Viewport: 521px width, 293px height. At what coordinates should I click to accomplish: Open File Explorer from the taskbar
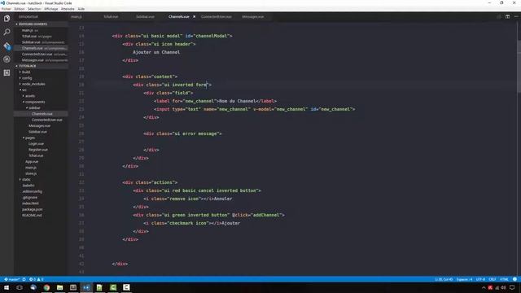(59, 287)
